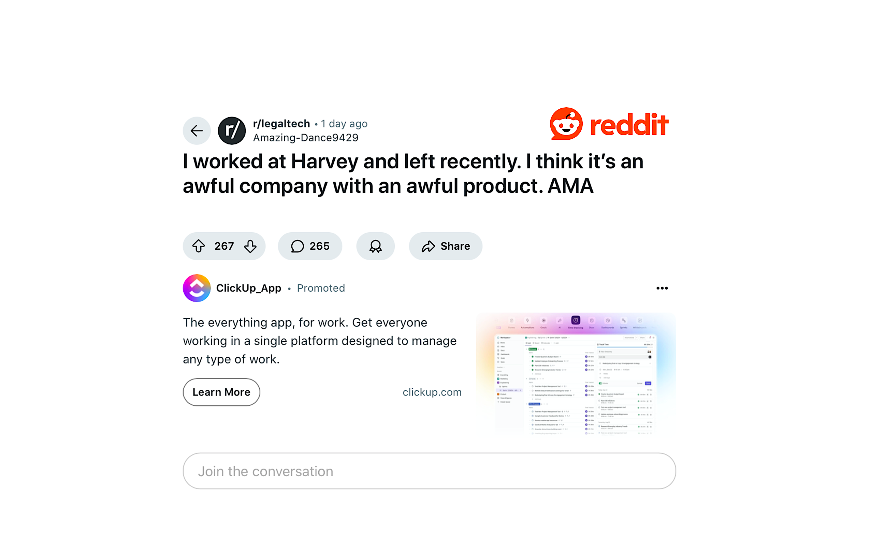Upvote the Harvey AMA post
The height and width of the screenshot is (543, 870).
point(199,246)
